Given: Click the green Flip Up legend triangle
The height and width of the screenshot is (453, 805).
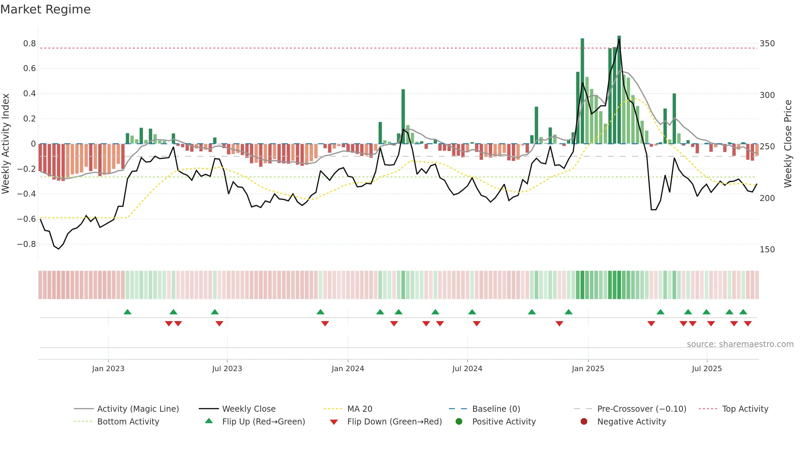Looking at the screenshot, I should coord(209,421).
